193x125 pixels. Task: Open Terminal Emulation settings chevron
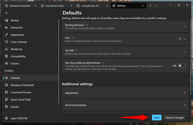[x=185, y=105]
